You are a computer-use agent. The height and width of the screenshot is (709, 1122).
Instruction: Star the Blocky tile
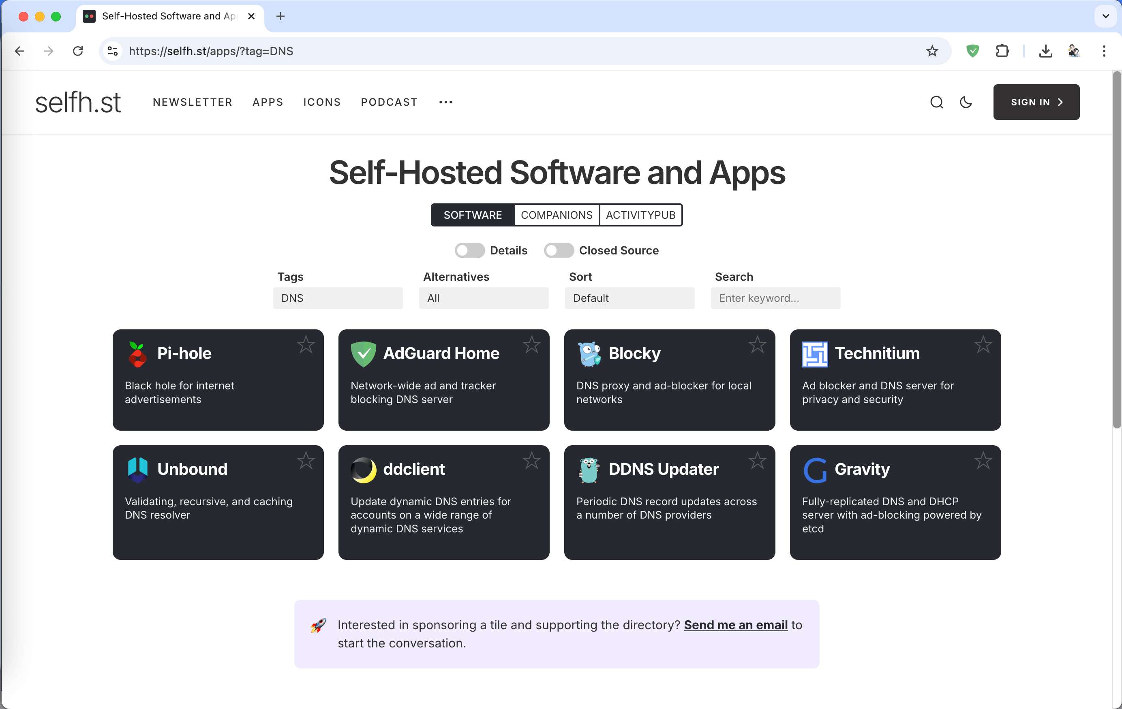(757, 345)
